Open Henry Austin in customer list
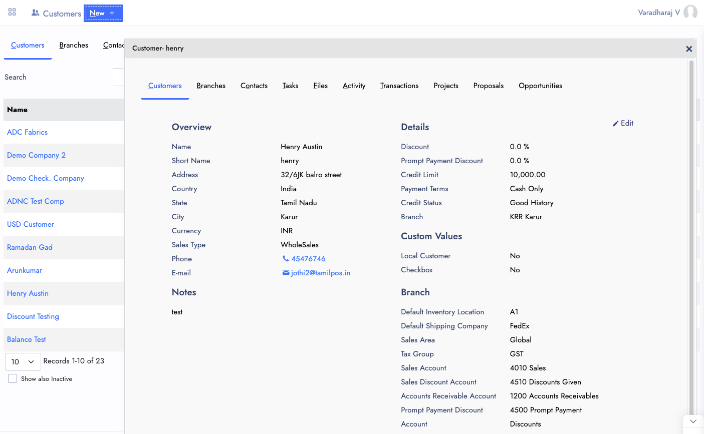Image resolution: width=704 pixels, height=434 pixels. (x=28, y=293)
